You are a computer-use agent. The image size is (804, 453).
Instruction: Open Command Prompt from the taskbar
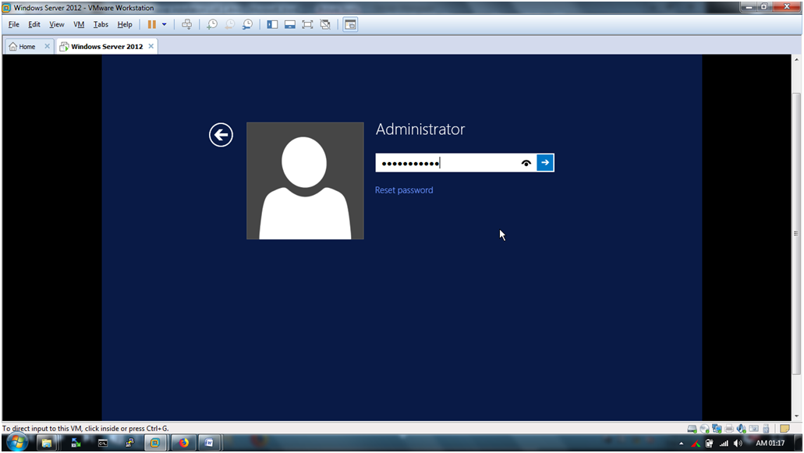[103, 443]
